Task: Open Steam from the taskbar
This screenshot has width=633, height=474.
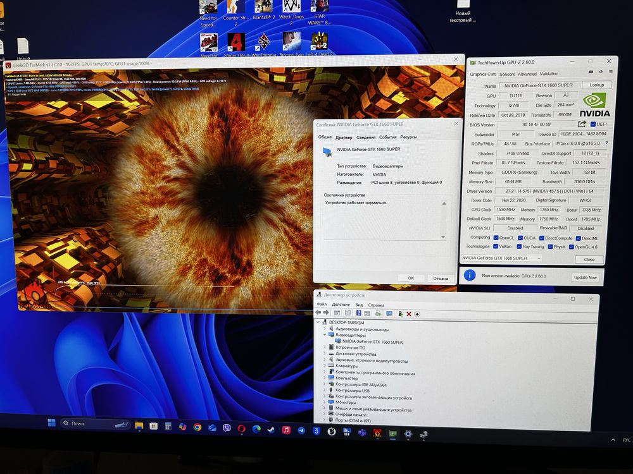Action: point(271,430)
